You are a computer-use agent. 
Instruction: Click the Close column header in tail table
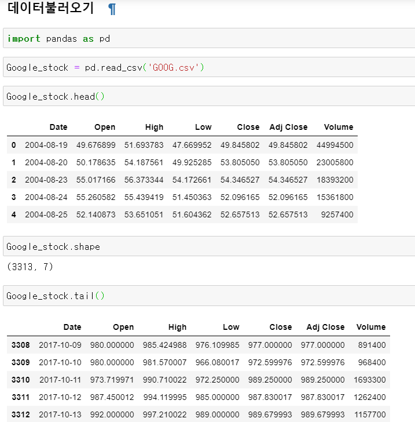point(281,327)
